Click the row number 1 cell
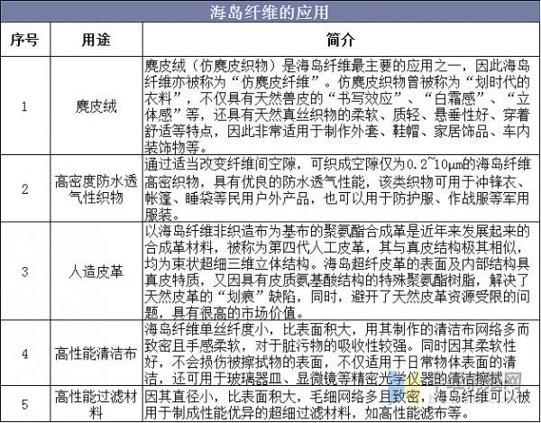The width and height of the screenshot is (541, 423). point(25,106)
